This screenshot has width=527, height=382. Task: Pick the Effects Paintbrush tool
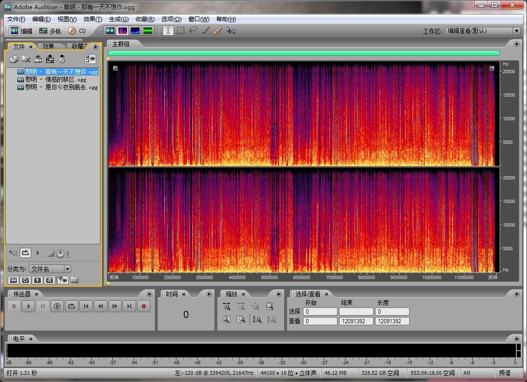(x=205, y=31)
